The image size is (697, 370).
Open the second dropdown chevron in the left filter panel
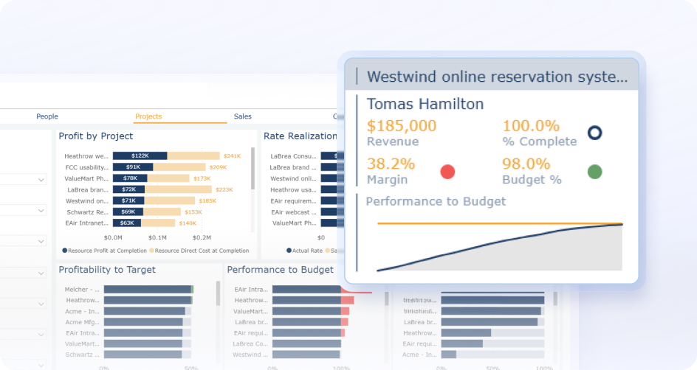point(41,210)
